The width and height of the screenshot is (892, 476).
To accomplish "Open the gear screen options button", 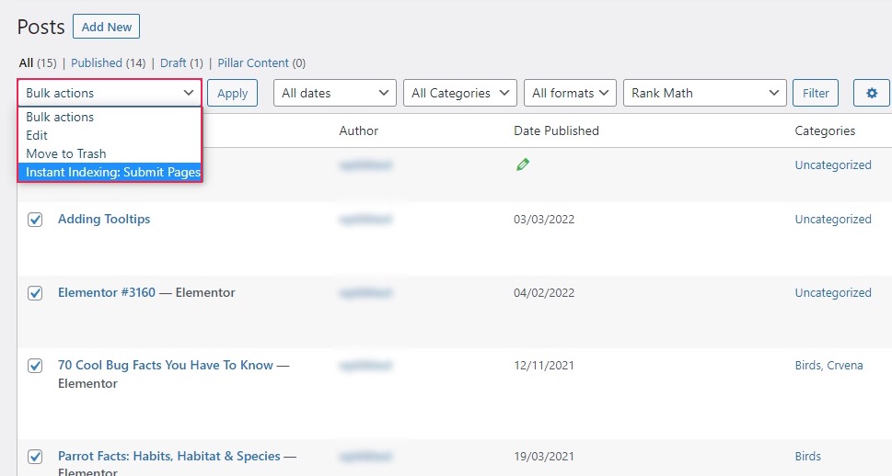I will tap(871, 93).
